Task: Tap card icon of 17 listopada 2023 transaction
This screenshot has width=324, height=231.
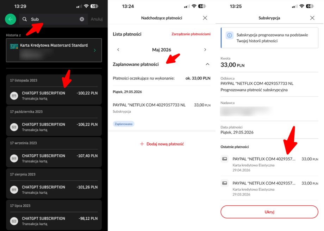Action: pos(14,96)
